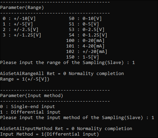This screenshot has height=138, width=158.
Task: Click the '102 : +/-20[mA]' range entry
Action: 87,52
